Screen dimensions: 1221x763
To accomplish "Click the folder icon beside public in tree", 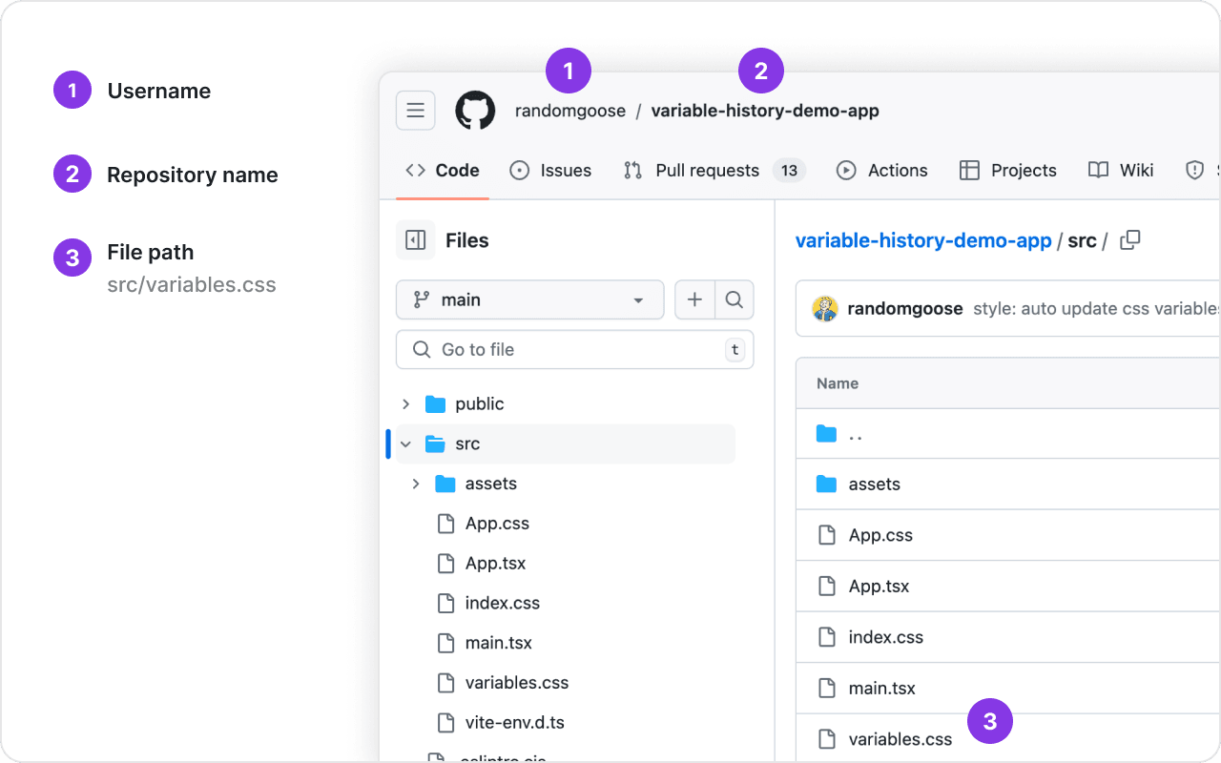I will click(x=436, y=404).
